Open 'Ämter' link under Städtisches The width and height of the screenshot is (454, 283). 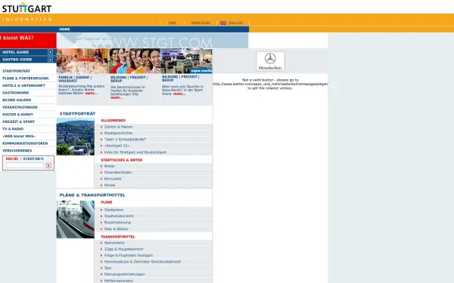coord(110,166)
